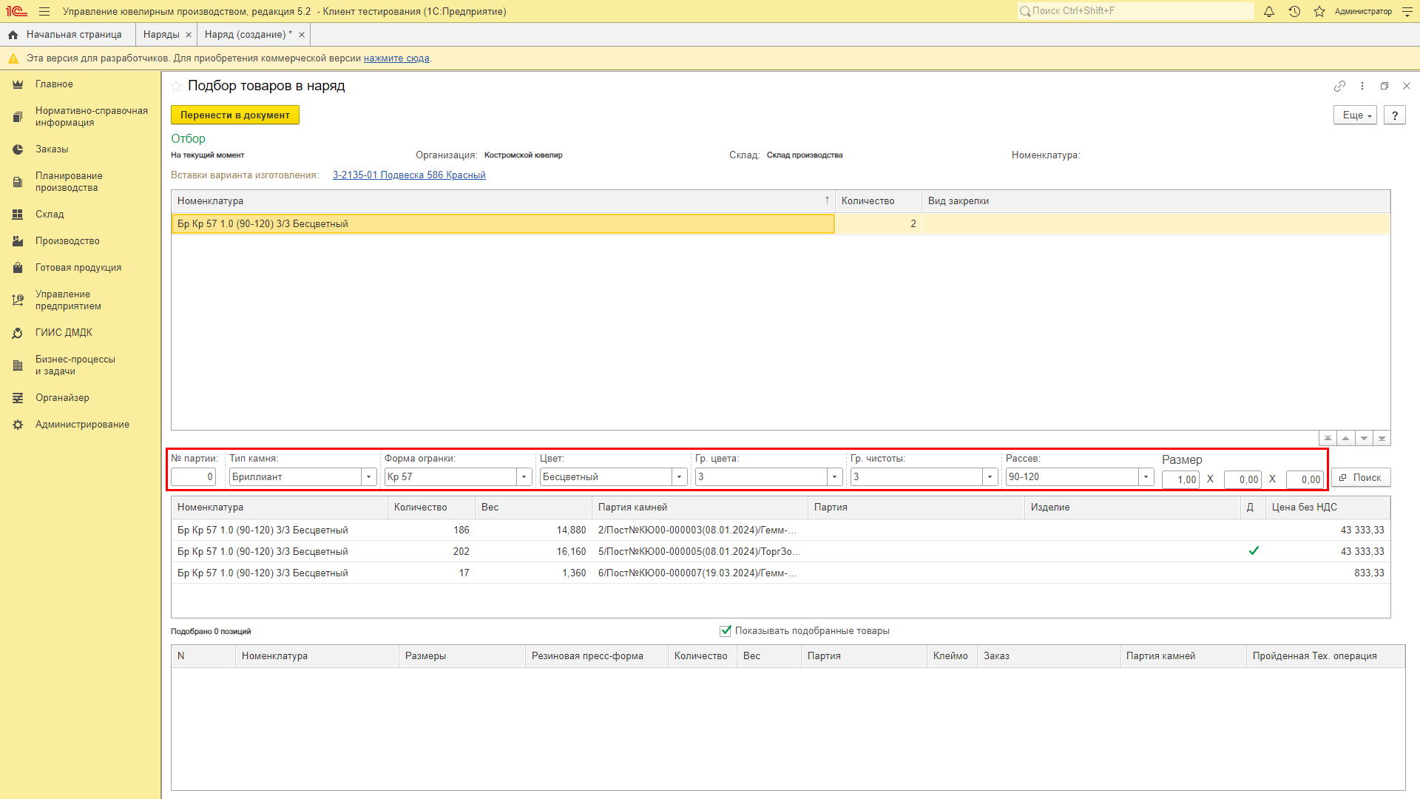The image size is (1420, 799).
Task: Move row down arrow icon
Action: 1364,438
